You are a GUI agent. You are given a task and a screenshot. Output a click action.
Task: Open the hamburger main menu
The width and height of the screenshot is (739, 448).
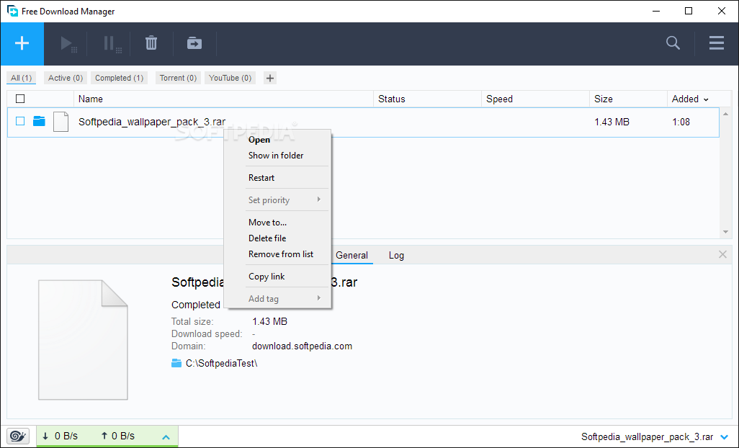[717, 43]
